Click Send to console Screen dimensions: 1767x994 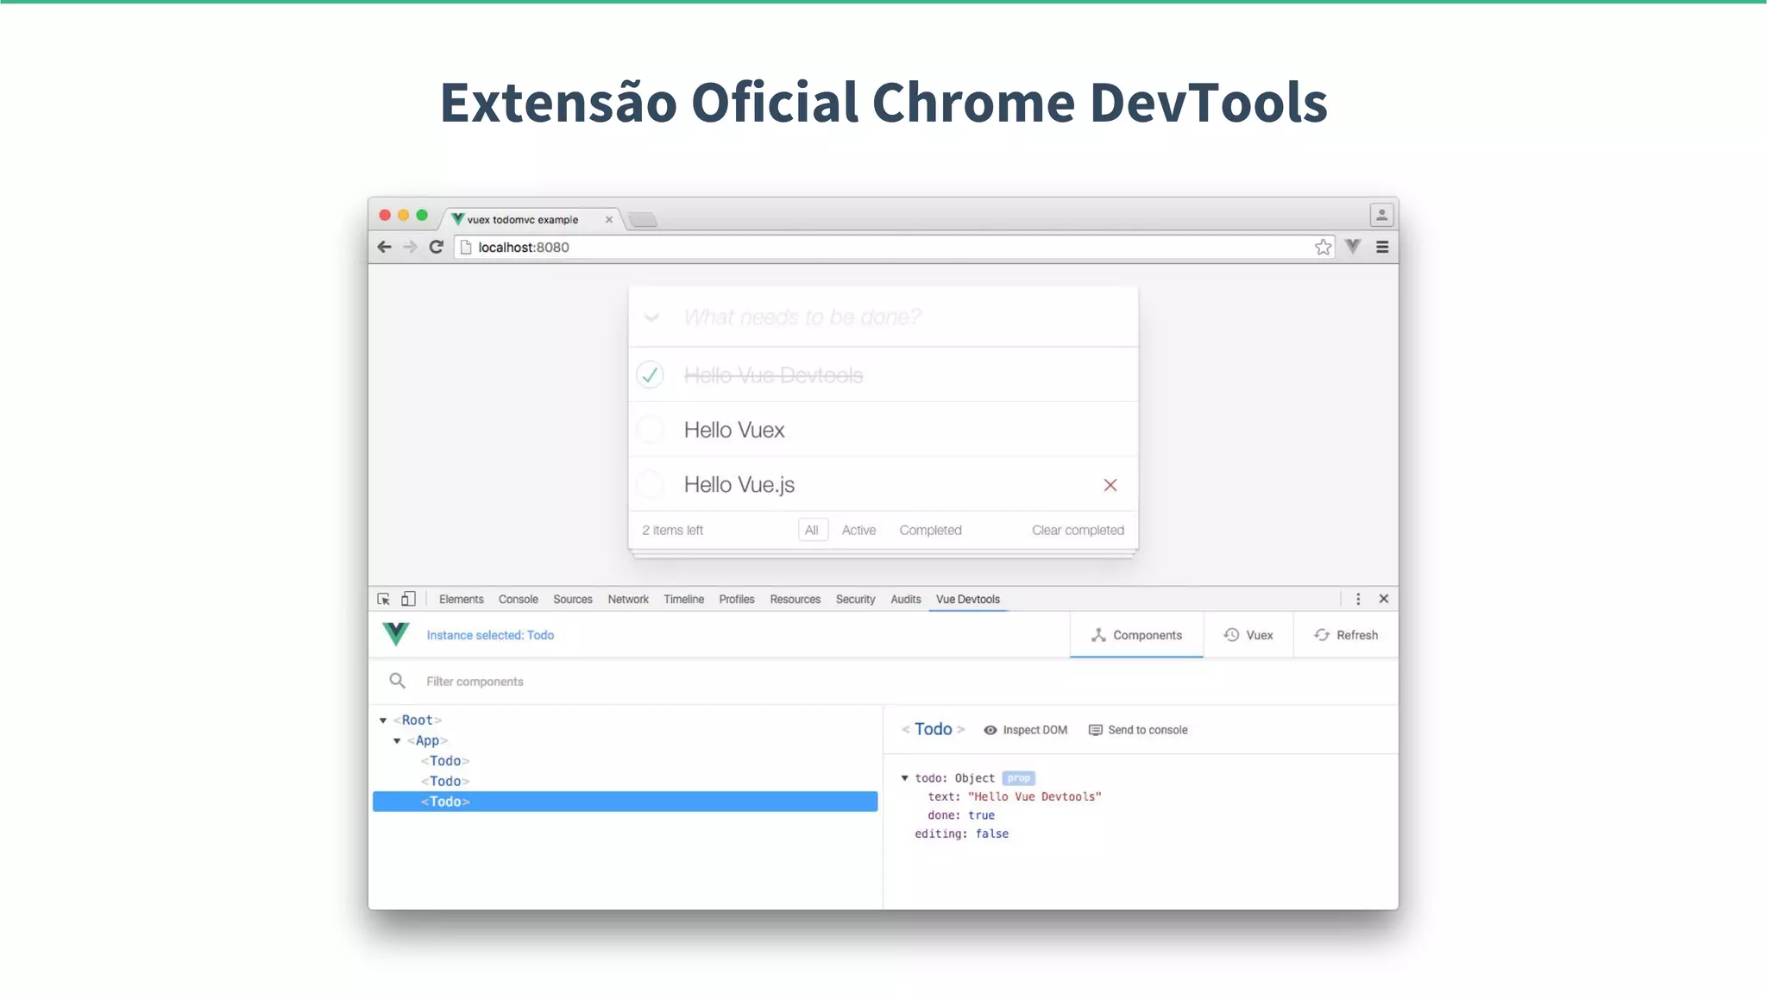[1138, 730]
